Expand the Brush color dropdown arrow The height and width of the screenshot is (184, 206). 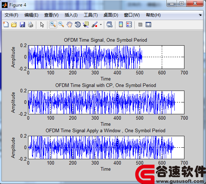101,24
